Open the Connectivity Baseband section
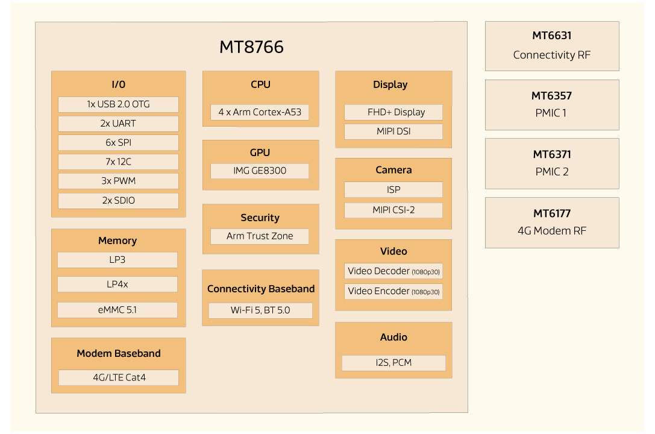The height and width of the screenshot is (434, 655). point(260,289)
